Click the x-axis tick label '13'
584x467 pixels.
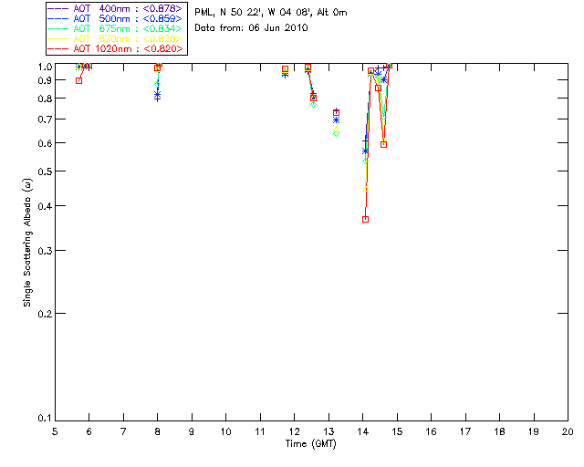click(x=328, y=431)
